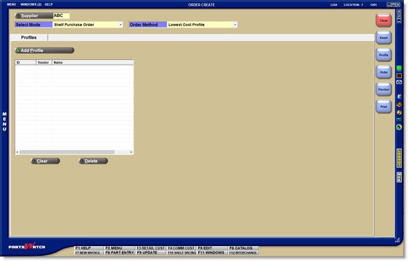Open the HELP menu in top bar
408x261 pixels.
click(x=49, y=4)
